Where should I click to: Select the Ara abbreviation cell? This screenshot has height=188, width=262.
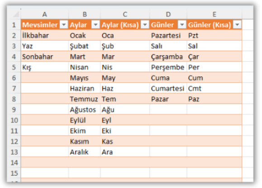click(x=125, y=152)
